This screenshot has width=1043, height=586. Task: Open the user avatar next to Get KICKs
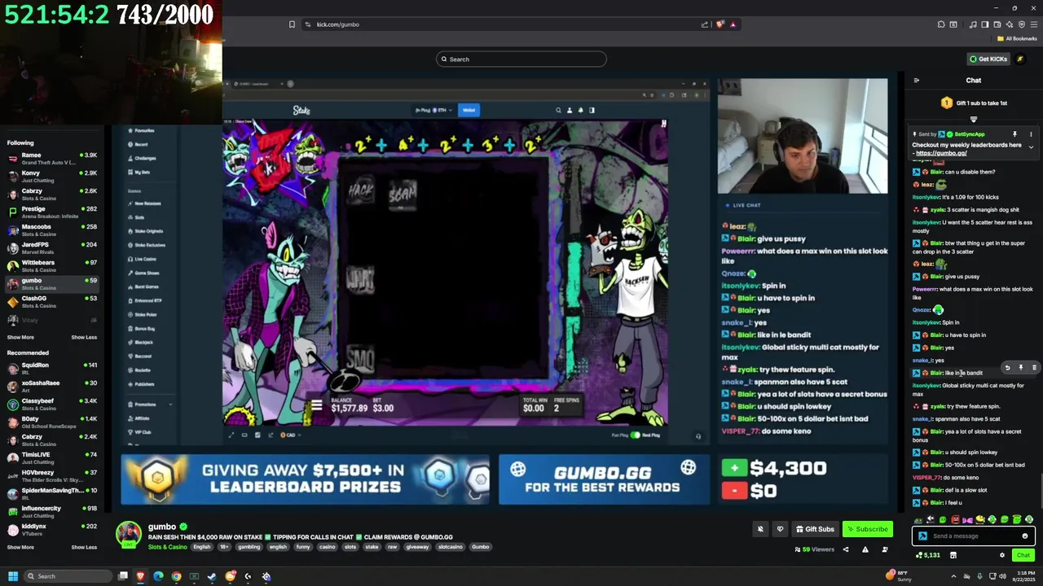tap(1019, 59)
